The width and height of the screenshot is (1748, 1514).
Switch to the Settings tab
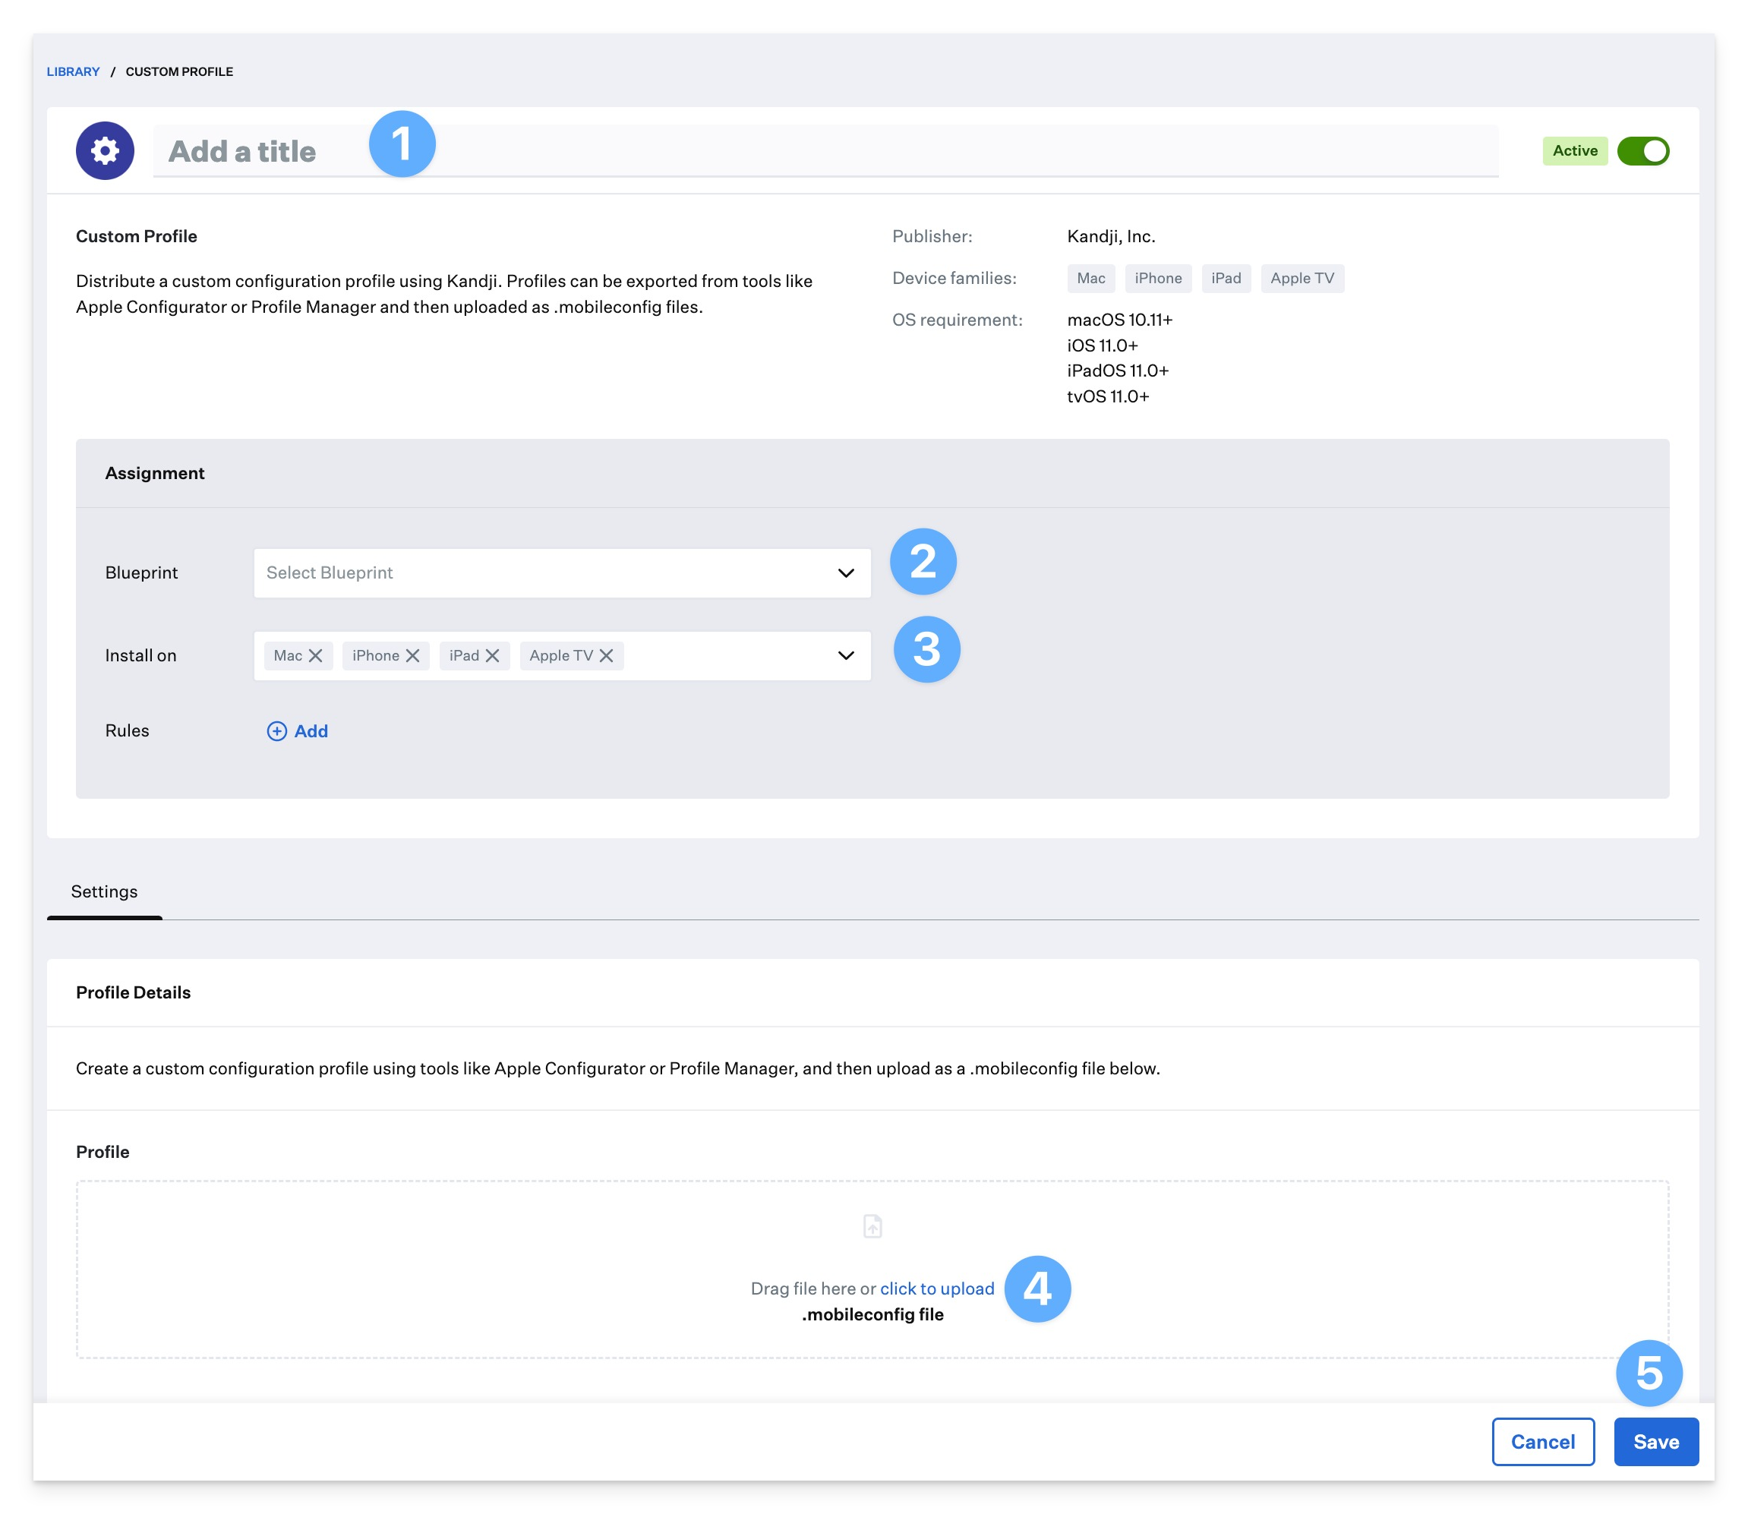[104, 891]
